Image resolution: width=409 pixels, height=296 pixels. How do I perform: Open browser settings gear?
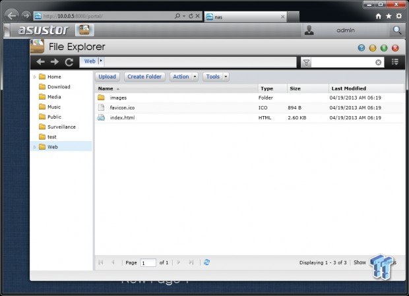(x=399, y=16)
